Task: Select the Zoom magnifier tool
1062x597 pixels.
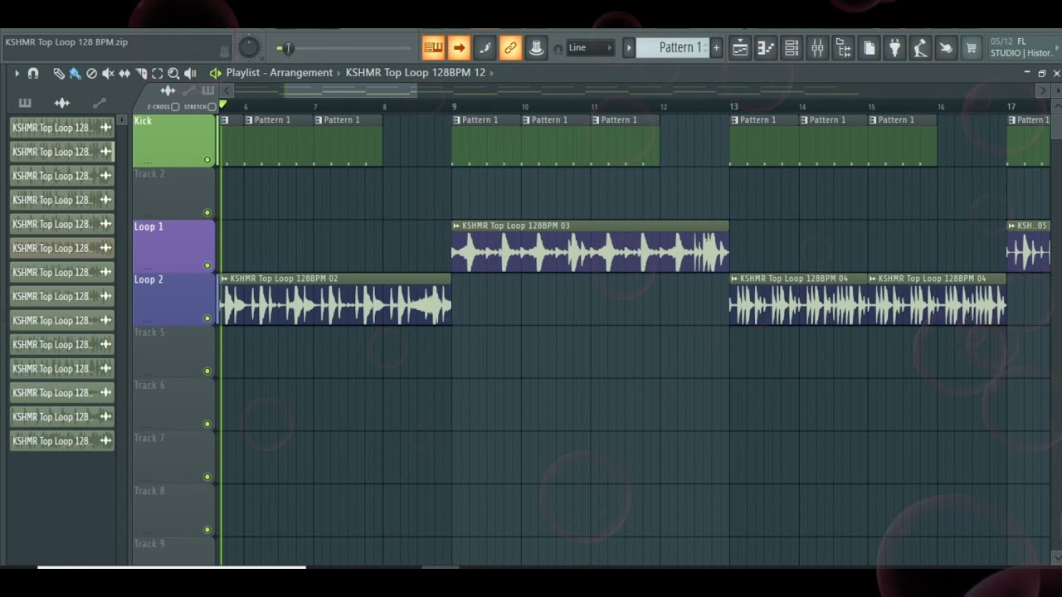Action: 173,73
